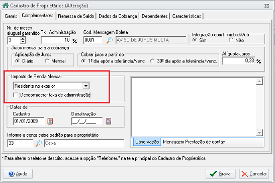Open calendar picker for Desativação date
The height and width of the screenshot is (183, 275).
coord(109,121)
